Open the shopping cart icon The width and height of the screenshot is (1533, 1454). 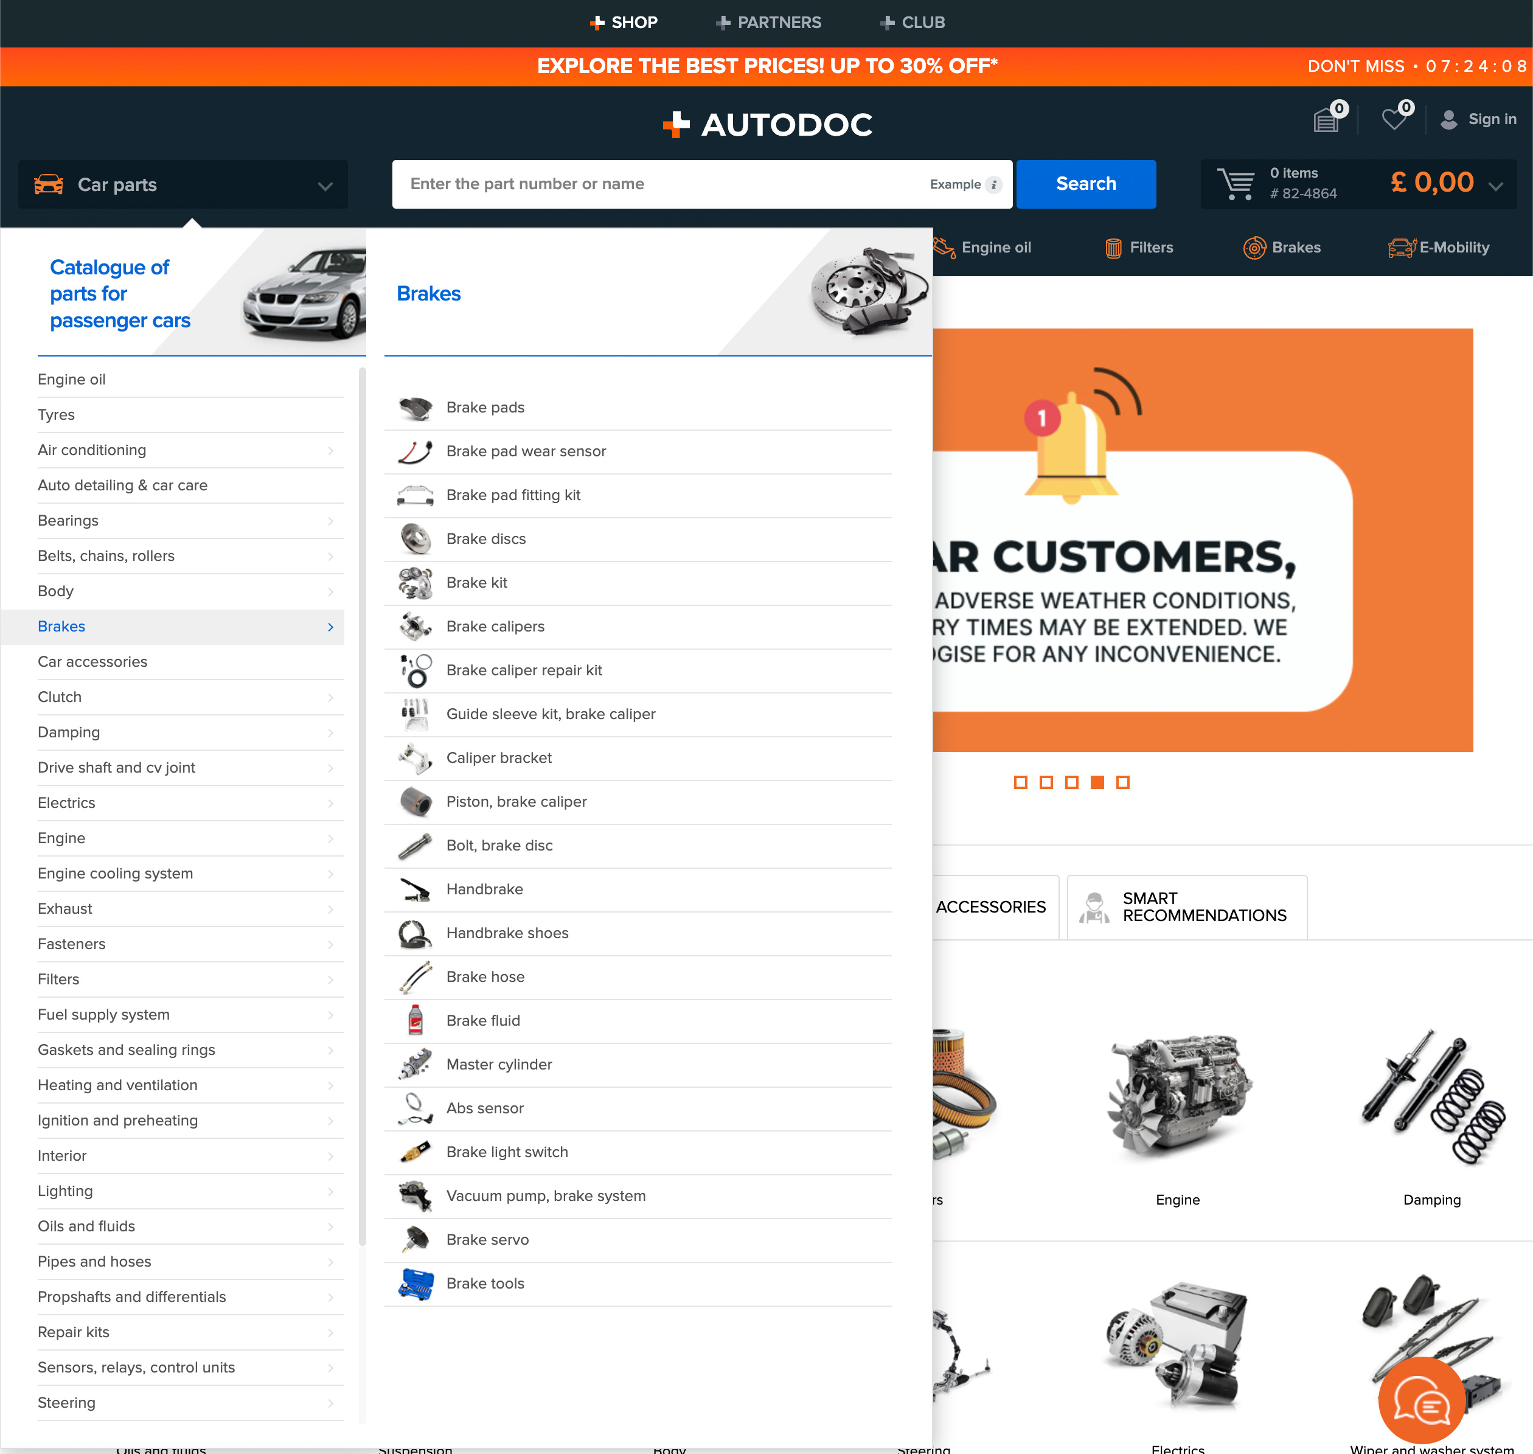[x=1237, y=183]
